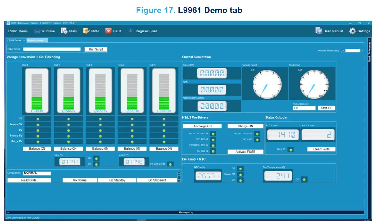Click the Run Script button
This screenshot has height=223, width=375.
96,49
